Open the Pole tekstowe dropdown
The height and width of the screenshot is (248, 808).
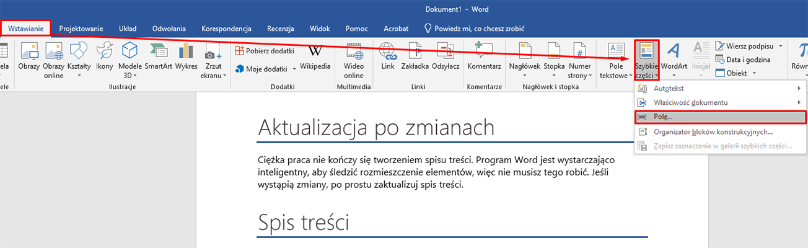click(616, 59)
